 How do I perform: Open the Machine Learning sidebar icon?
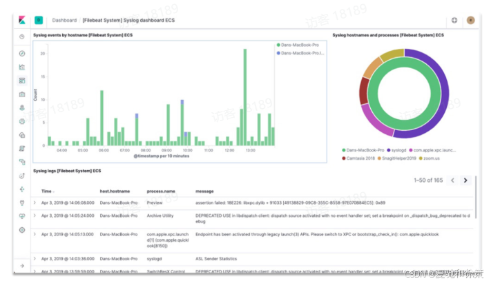tap(22, 121)
